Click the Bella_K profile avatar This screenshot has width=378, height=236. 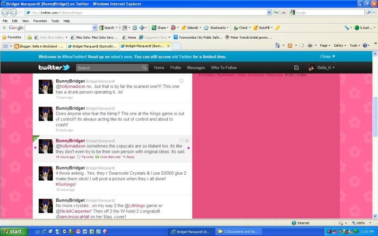pyautogui.click(x=311, y=67)
